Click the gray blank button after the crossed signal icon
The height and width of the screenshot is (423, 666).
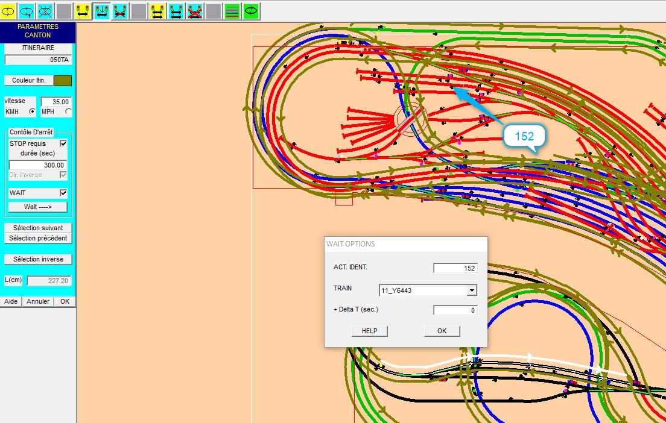click(139, 11)
